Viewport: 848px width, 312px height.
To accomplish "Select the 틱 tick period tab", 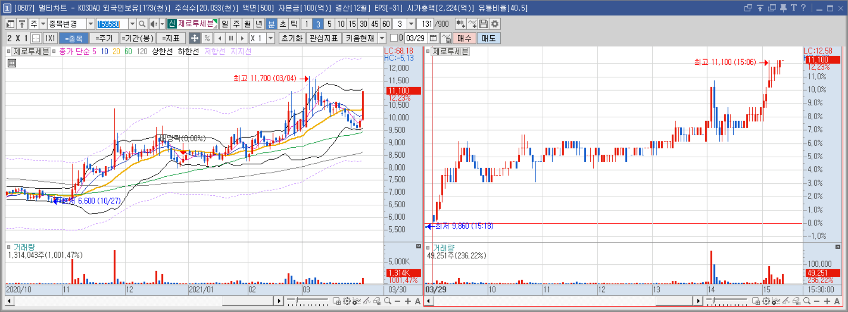I will point(294,24).
